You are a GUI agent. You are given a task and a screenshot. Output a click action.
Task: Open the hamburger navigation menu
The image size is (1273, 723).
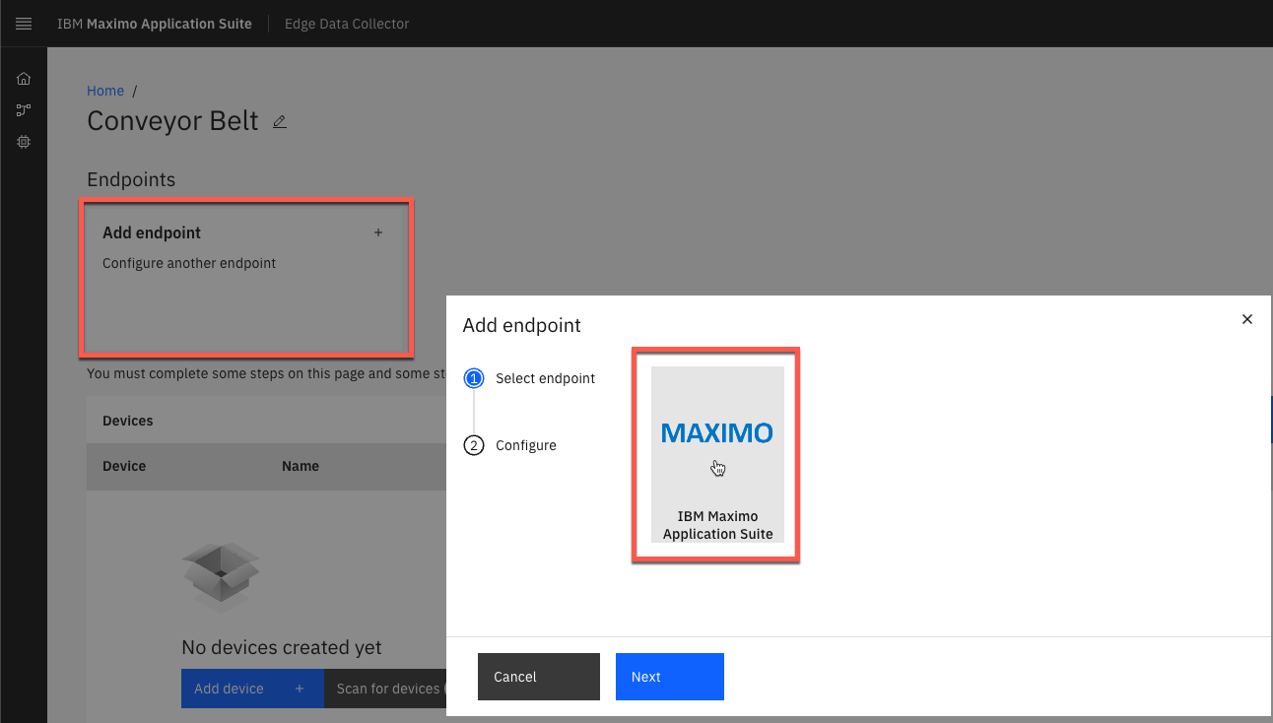(24, 24)
